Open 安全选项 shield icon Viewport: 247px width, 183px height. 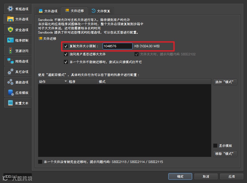click(10, 30)
